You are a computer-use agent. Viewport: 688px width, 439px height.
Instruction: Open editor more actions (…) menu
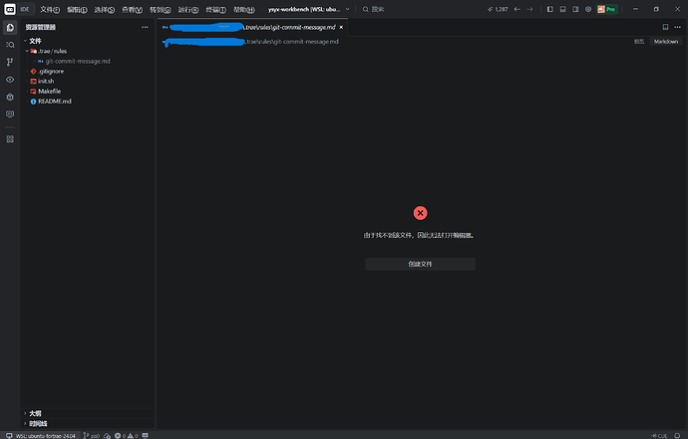click(x=677, y=27)
